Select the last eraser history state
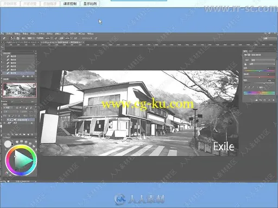The image size is (278, 208). pos(18,73)
